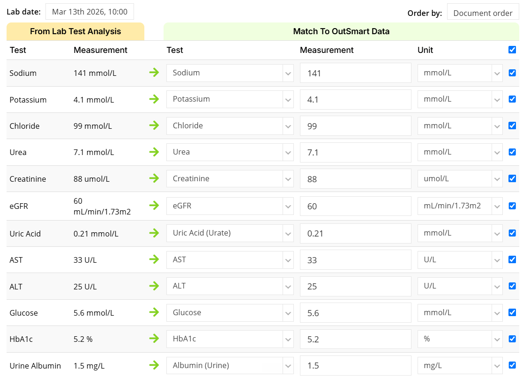
Task: Open the Uric Acid (Urate) test dropdown
Action: click(230, 233)
